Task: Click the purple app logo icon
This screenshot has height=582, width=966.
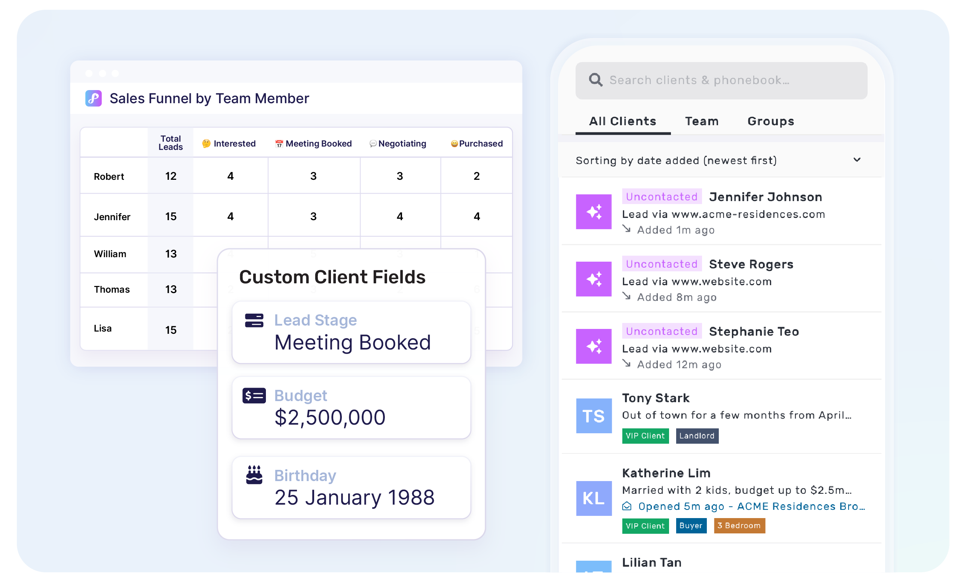Action: point(93,98)
